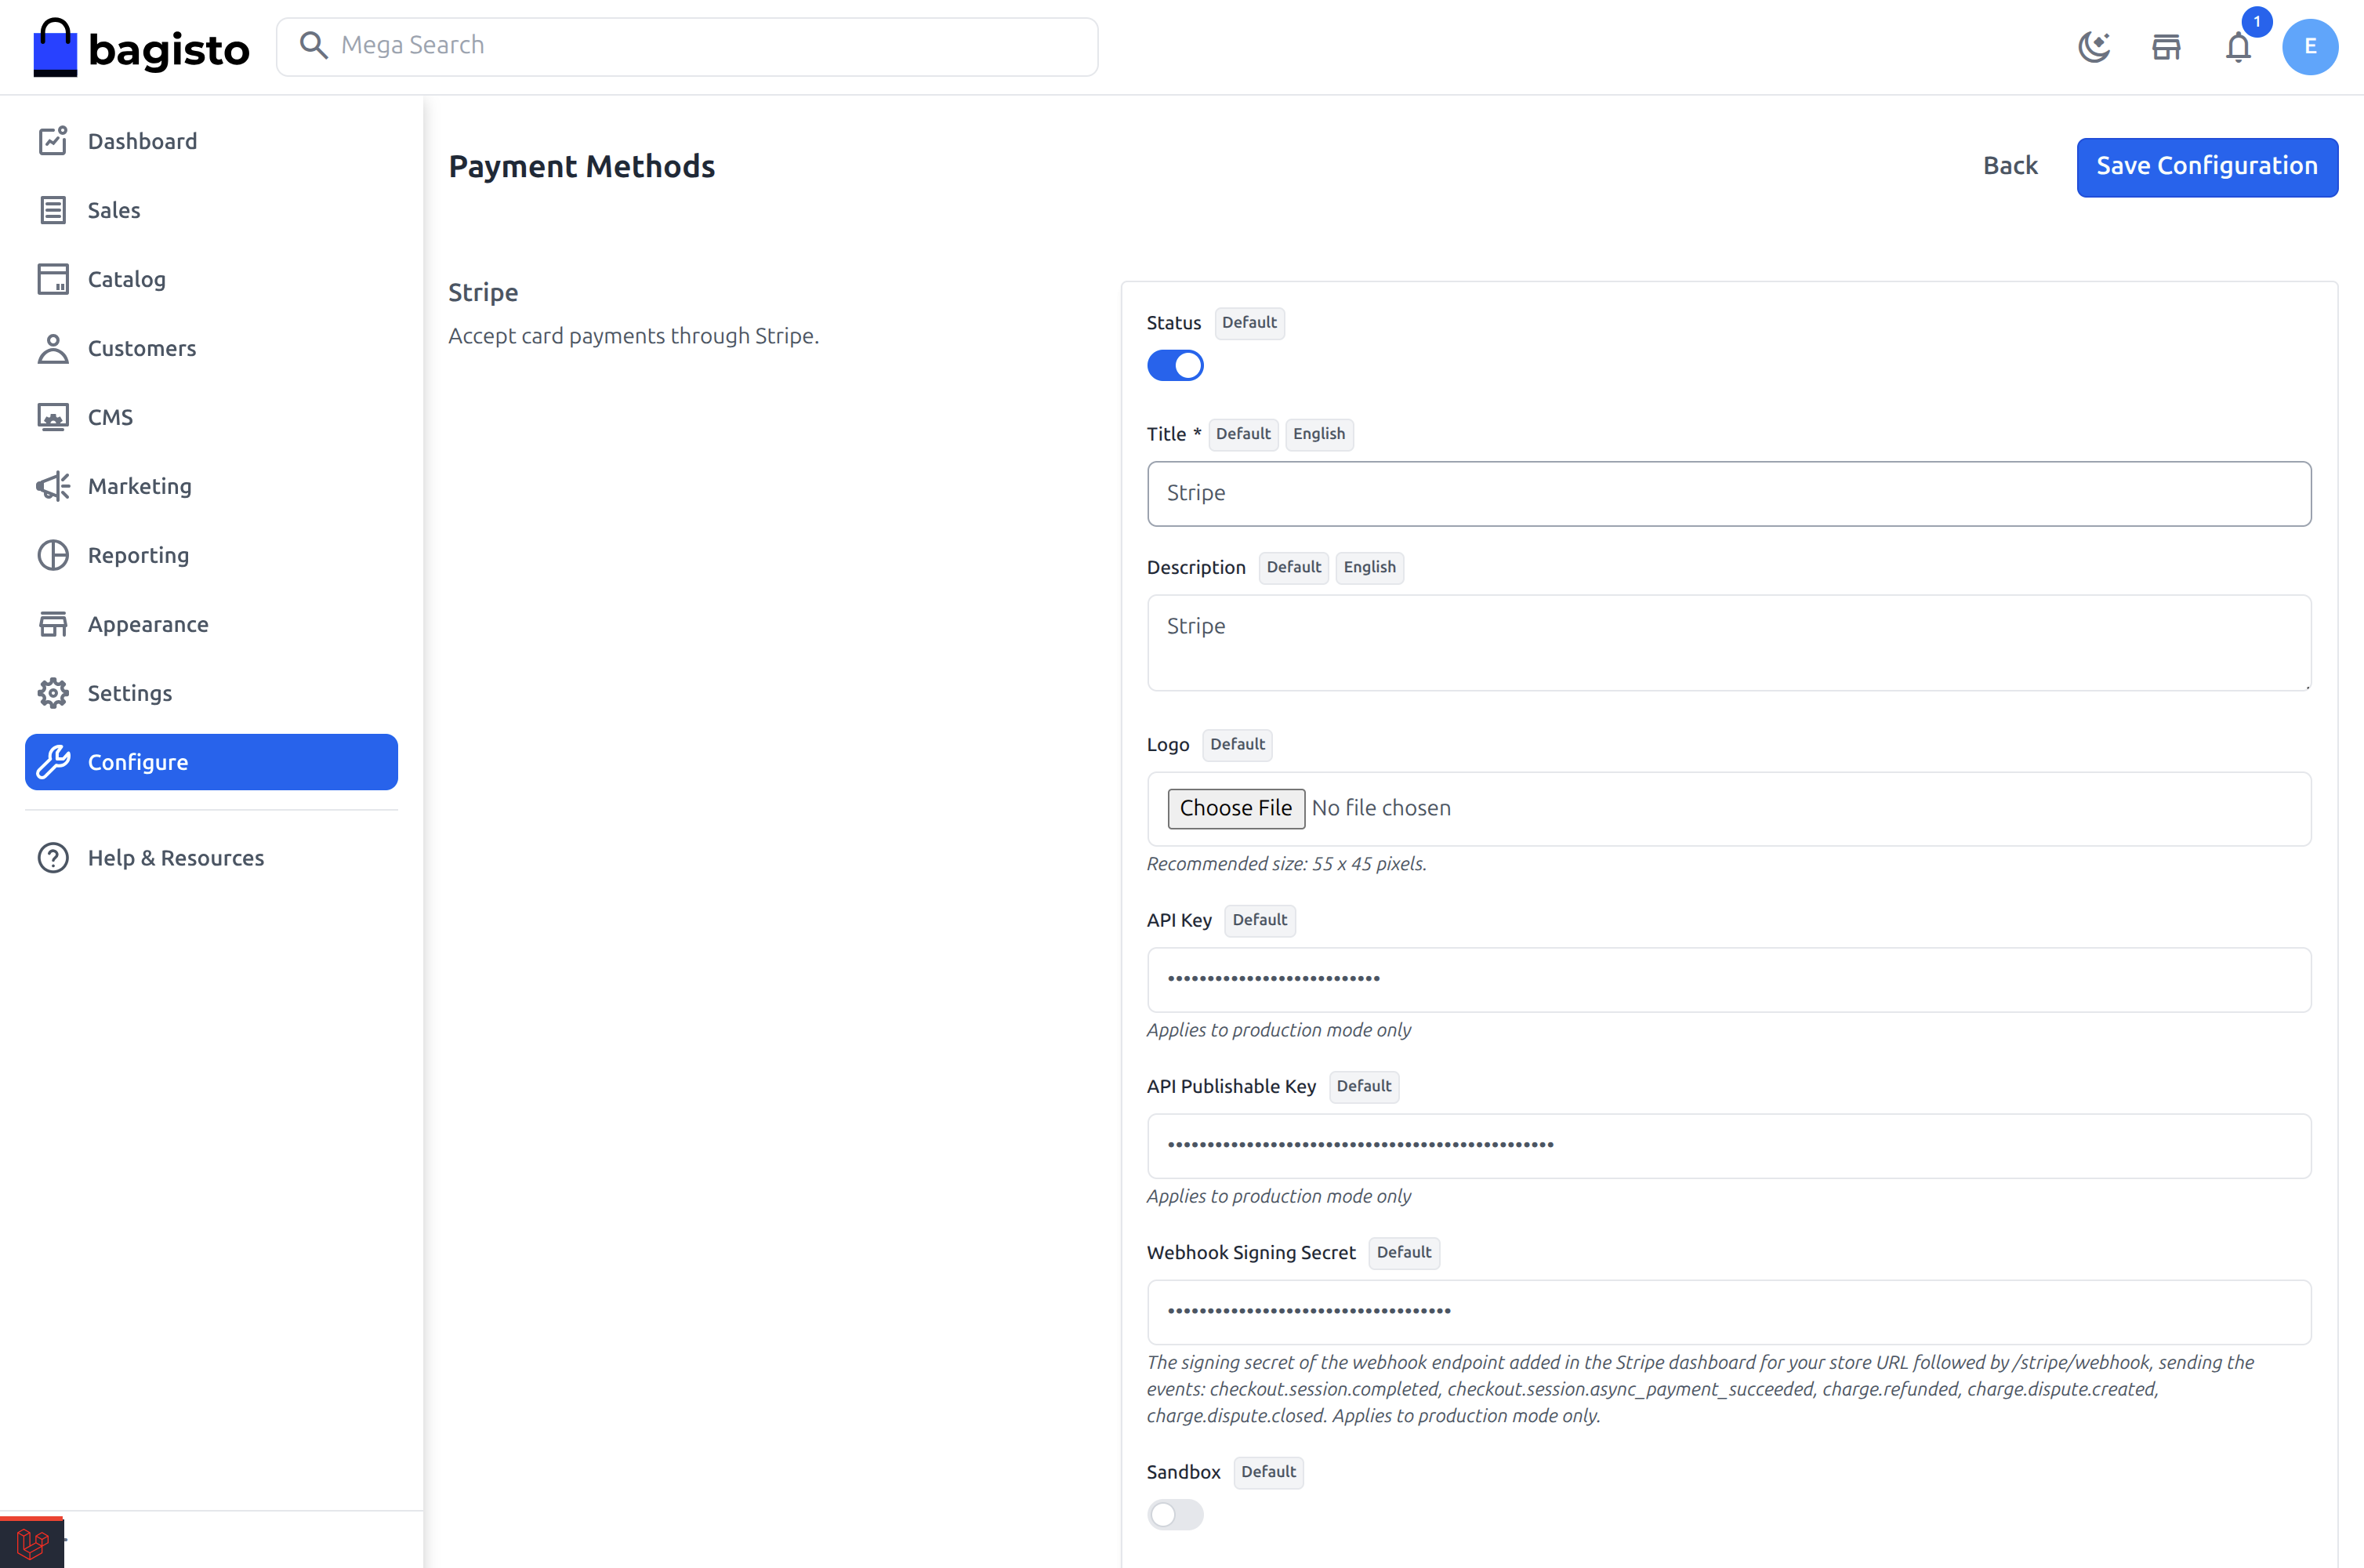Screen dimensions: 2364x1568
Task: Click the English badge beside Description
Action: click(x=1369, y=567)
